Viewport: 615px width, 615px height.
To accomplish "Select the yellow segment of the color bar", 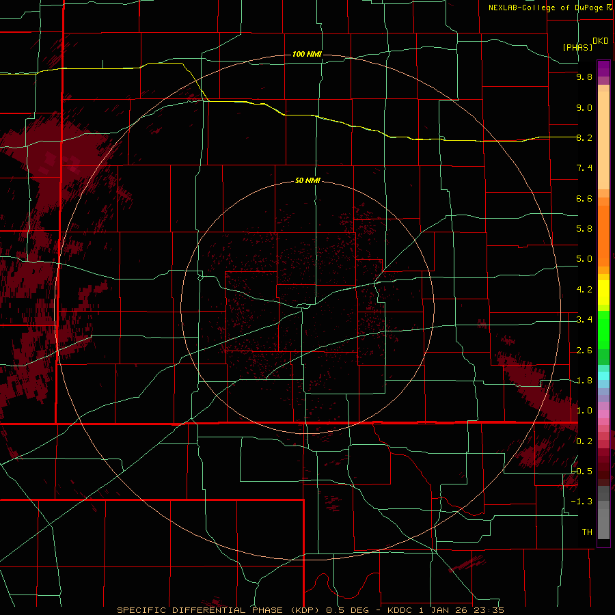I will [603, 292].
